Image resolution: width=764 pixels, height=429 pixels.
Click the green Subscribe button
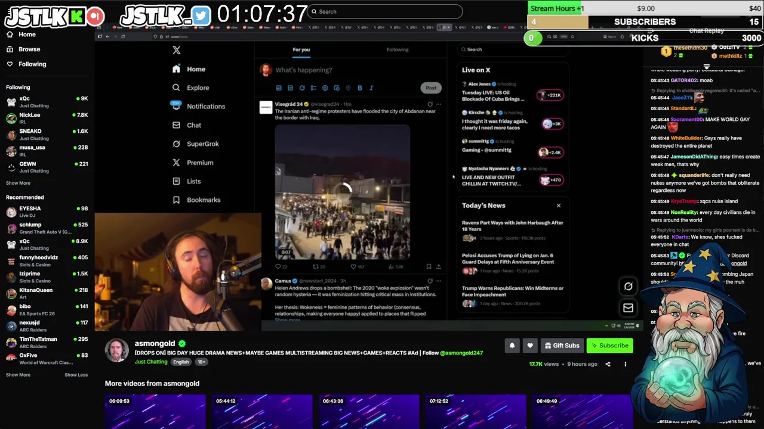pyautogui.click(x=609, y=346)
